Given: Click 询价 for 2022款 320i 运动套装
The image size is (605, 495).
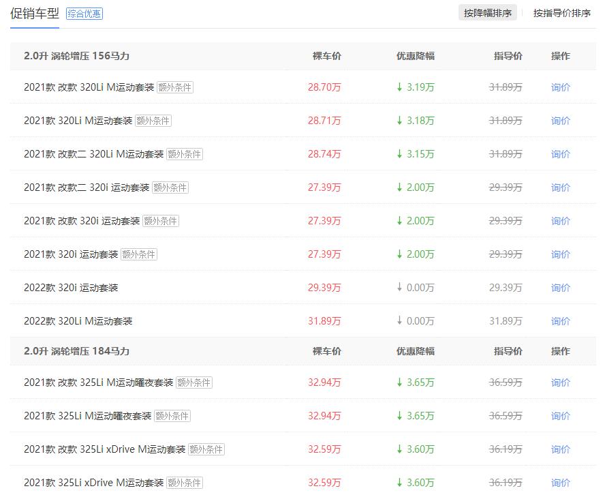Looking at the screenshot, I should pos(560,288).
